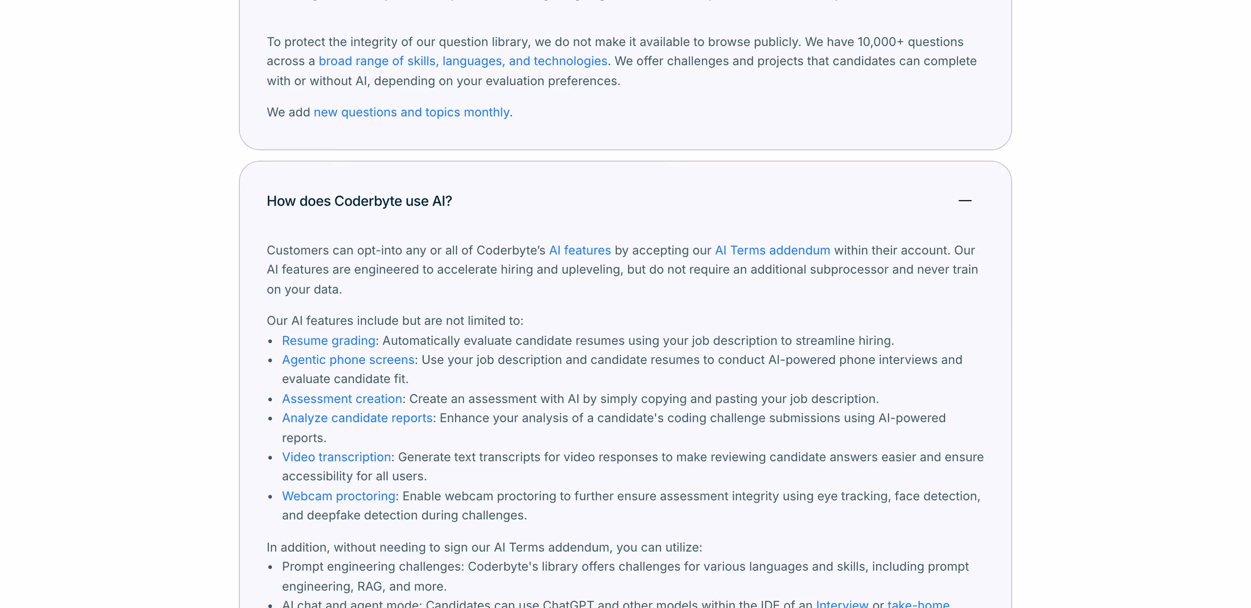
Task: Follow the new questions and topics monthly link
Action: tap(411, 112)
